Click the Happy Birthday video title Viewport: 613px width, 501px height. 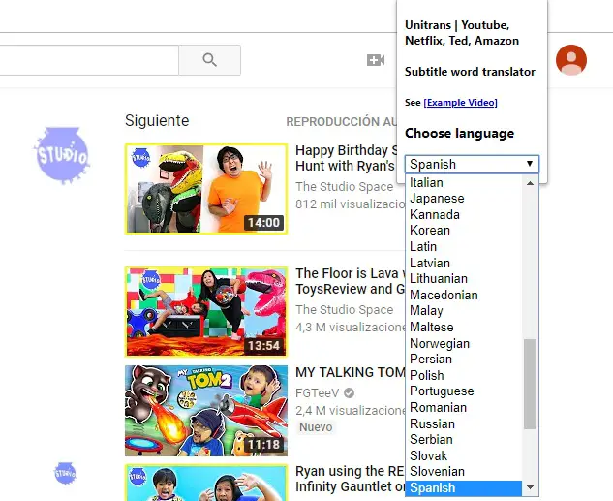tap(346, 158)
